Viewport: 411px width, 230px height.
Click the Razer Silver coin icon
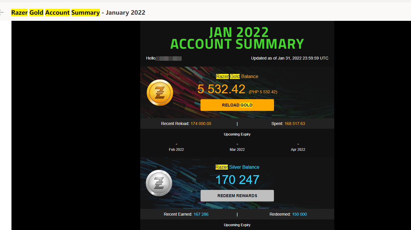click(159, 183)
